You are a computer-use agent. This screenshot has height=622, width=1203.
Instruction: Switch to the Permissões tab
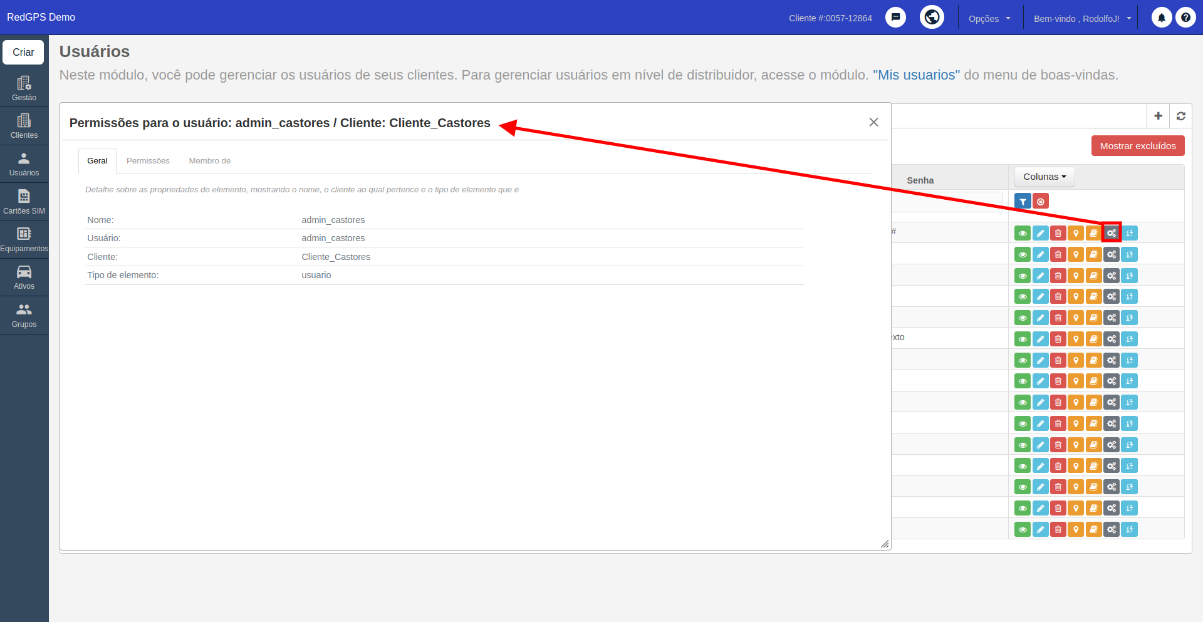[148, 161]
